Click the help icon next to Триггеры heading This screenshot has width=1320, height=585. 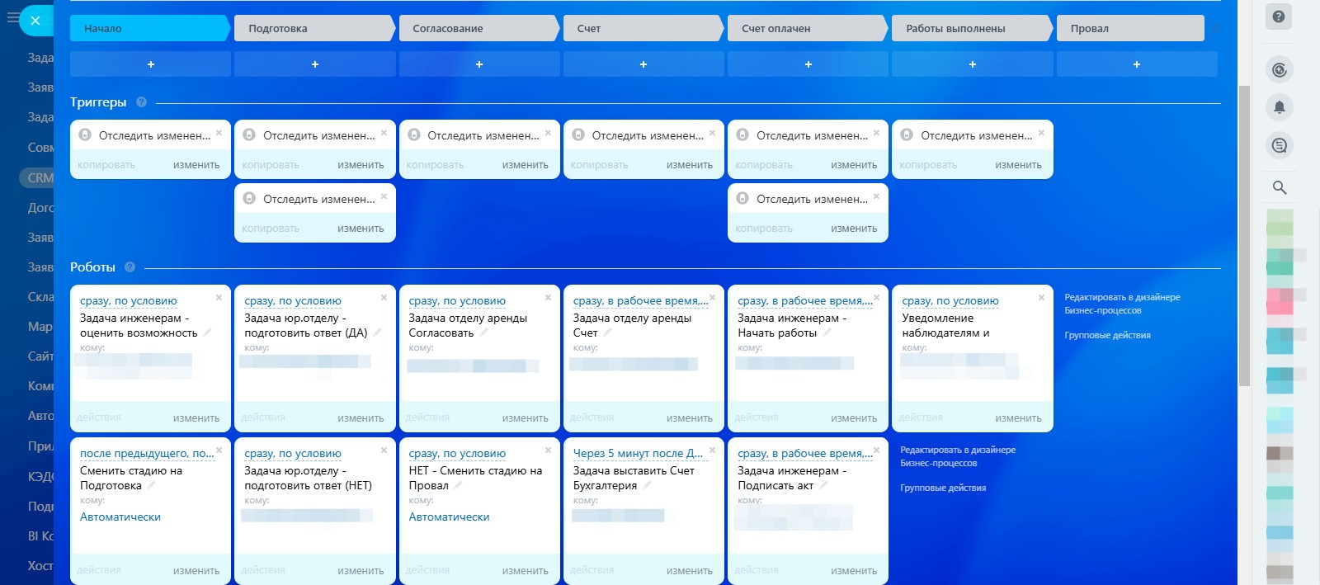(141, 102)
